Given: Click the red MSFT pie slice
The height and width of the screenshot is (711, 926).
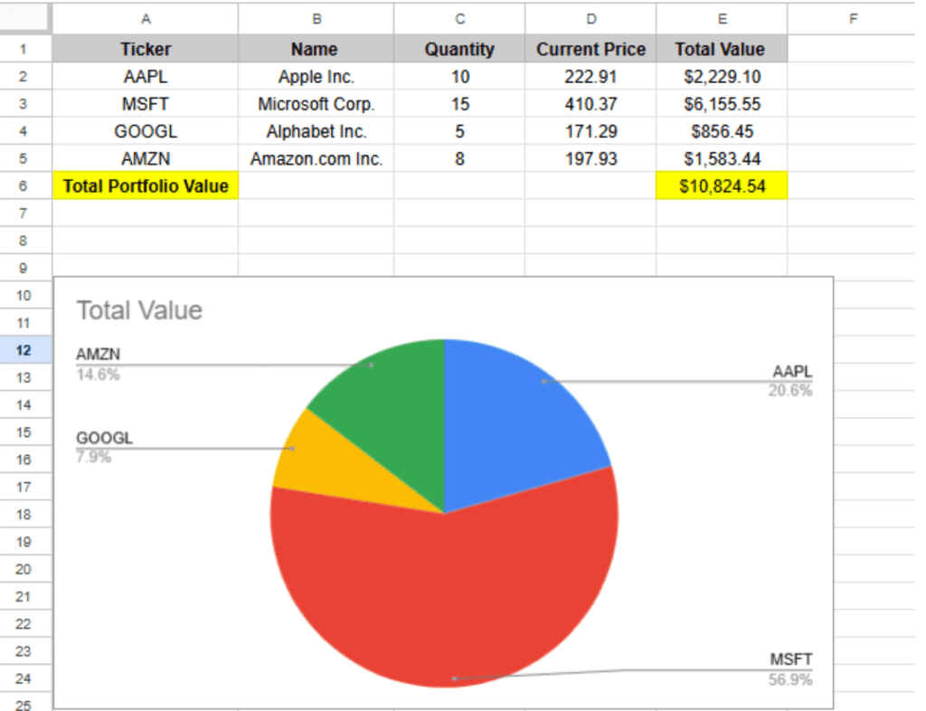Looking at the screenshot, I should pos(443,597).
